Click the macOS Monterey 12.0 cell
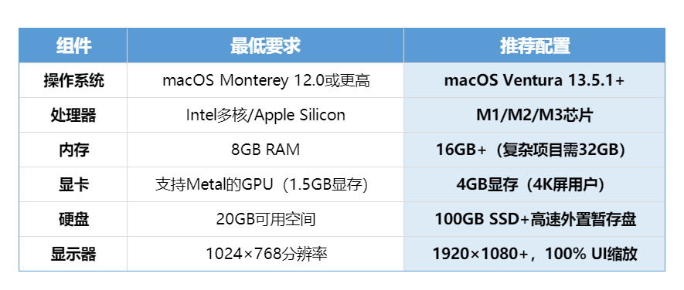 pos(265,80)
